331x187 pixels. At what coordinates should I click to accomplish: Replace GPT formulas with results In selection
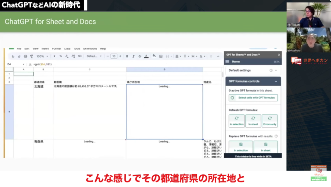pyautogui.click(x=240, y=147)
